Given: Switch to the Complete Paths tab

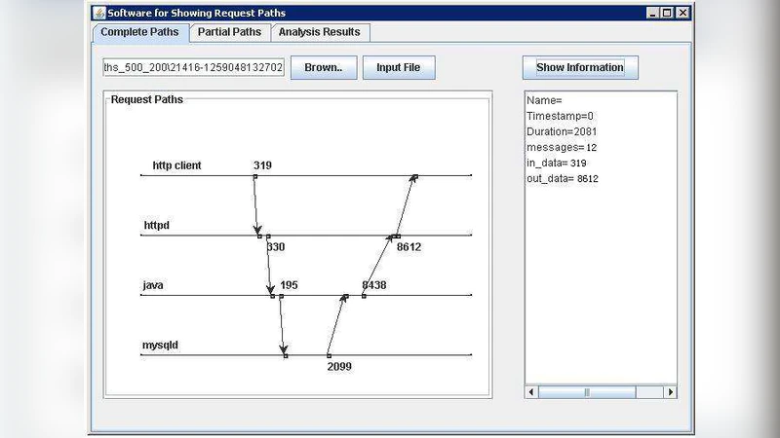Looking at the screenshot, I should tap(138, 32).
